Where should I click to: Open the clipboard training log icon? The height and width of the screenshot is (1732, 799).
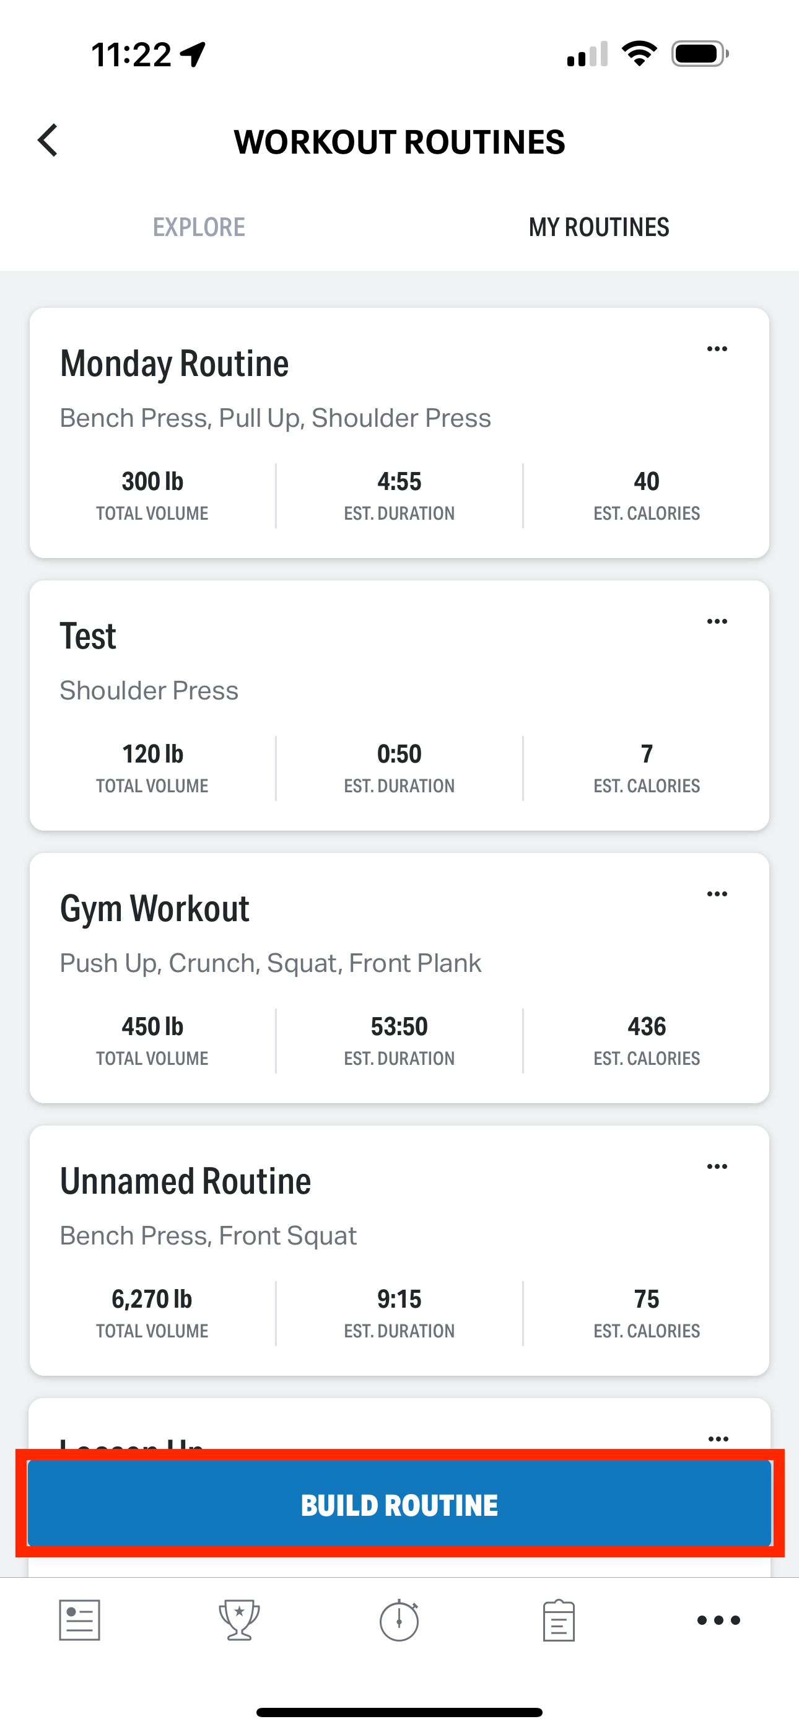[558, 1620]
